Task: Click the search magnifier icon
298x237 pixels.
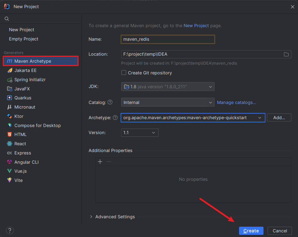Action: [x=7, y=19]
